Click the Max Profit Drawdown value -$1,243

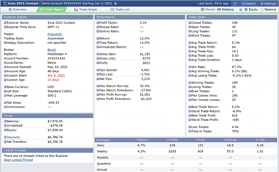click(x=146, y=99)
